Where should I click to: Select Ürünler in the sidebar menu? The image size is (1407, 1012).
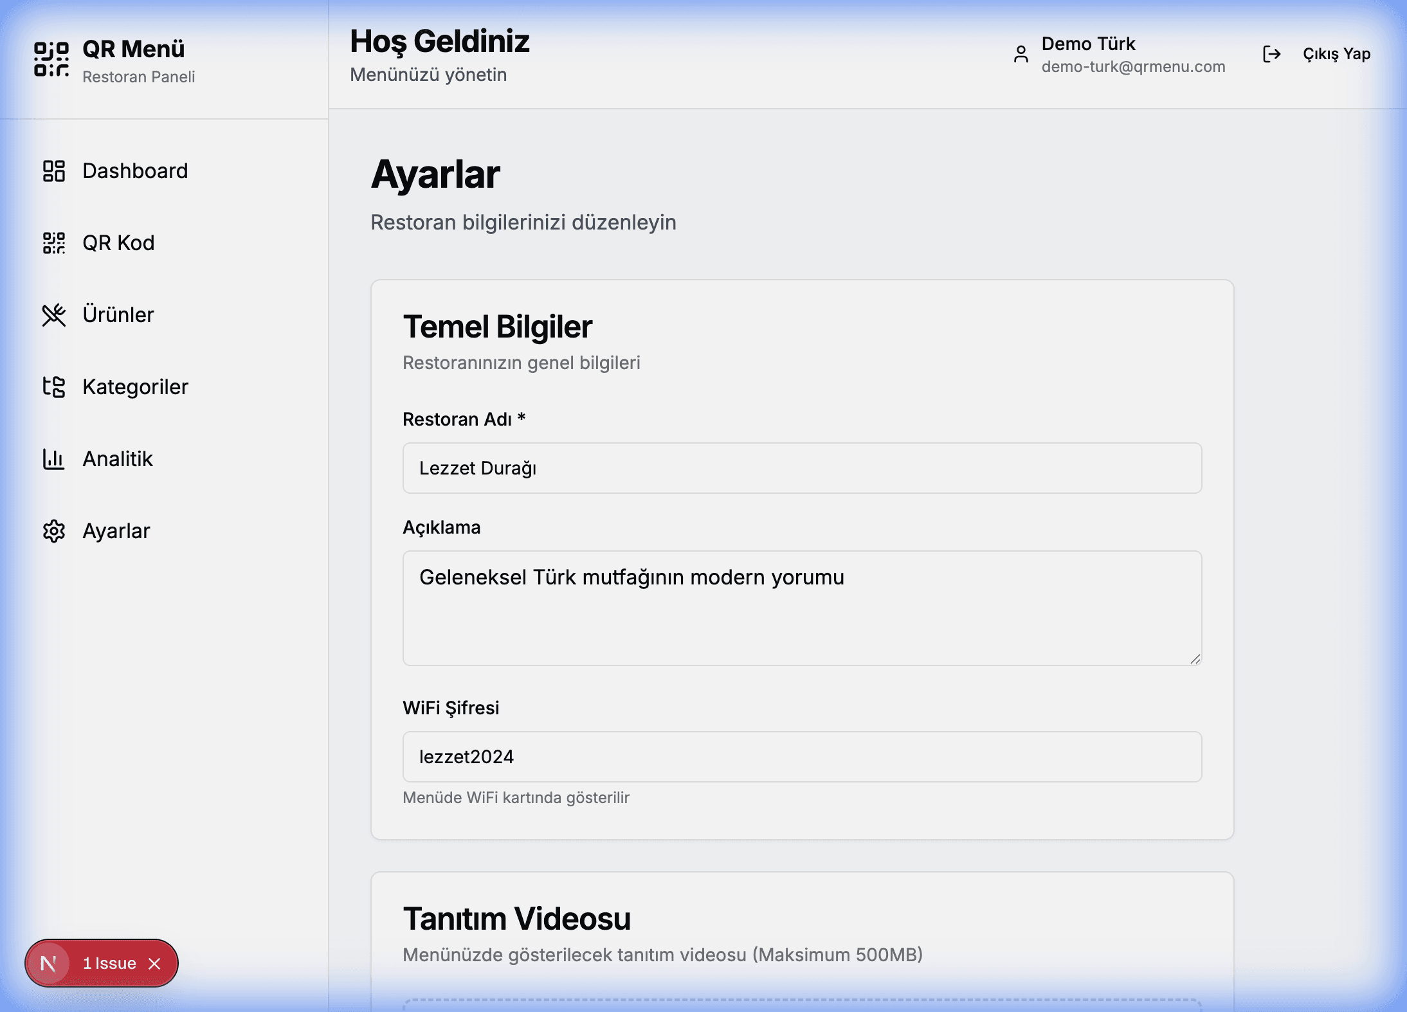[119, 314]
